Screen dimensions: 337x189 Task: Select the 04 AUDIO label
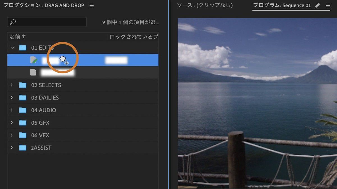[x=43, y=110]
